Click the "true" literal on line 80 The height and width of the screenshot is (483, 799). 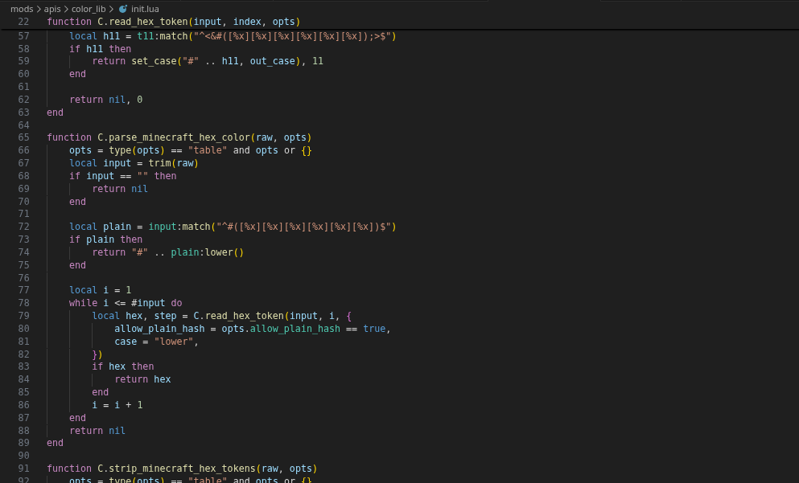point(374,329)
